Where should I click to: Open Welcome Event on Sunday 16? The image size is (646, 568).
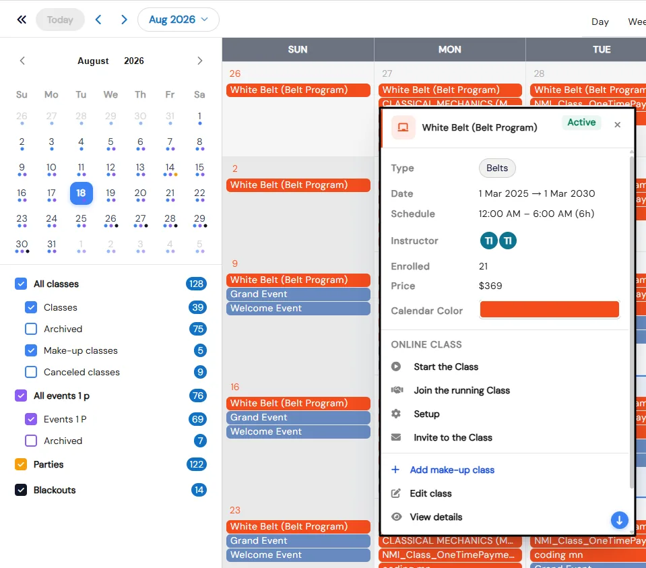point(298,431)
